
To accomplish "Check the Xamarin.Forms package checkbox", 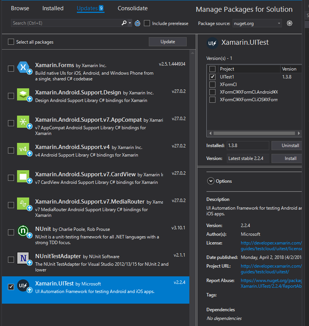I will [x=11, y=68].
